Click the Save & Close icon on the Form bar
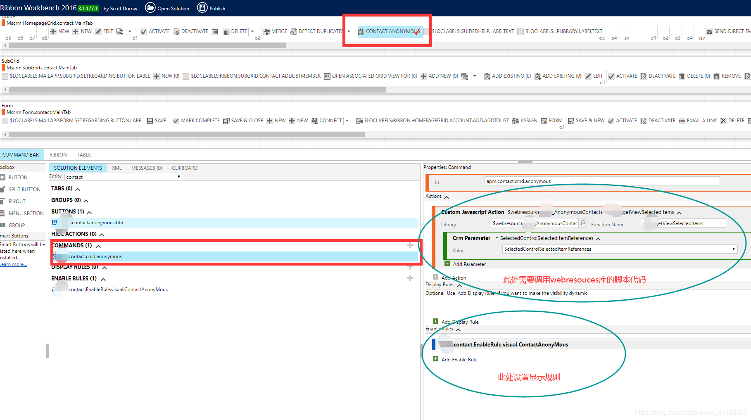Image resolution: width=751 pixels, height=420 pixels. [226, 121]
